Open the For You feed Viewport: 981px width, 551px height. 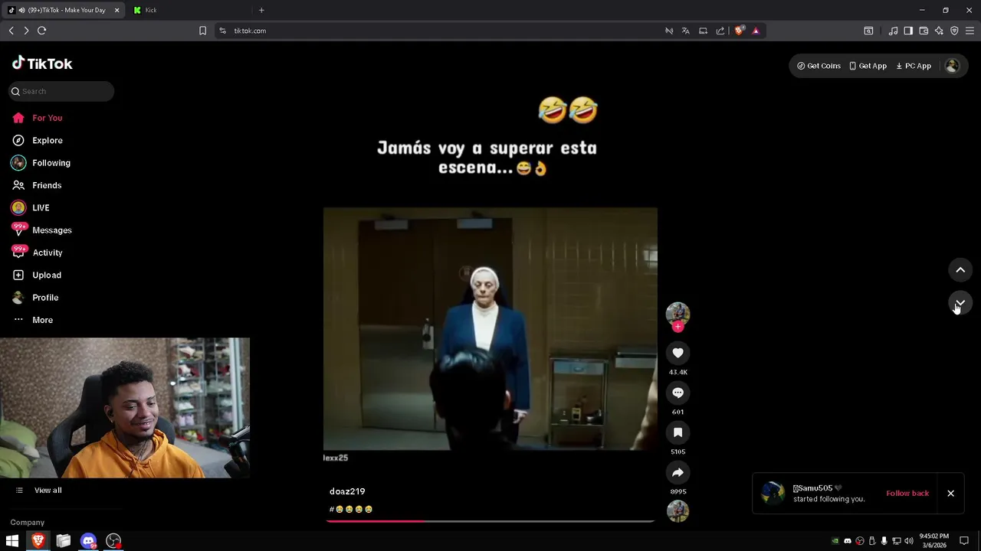tap(37, 118)
